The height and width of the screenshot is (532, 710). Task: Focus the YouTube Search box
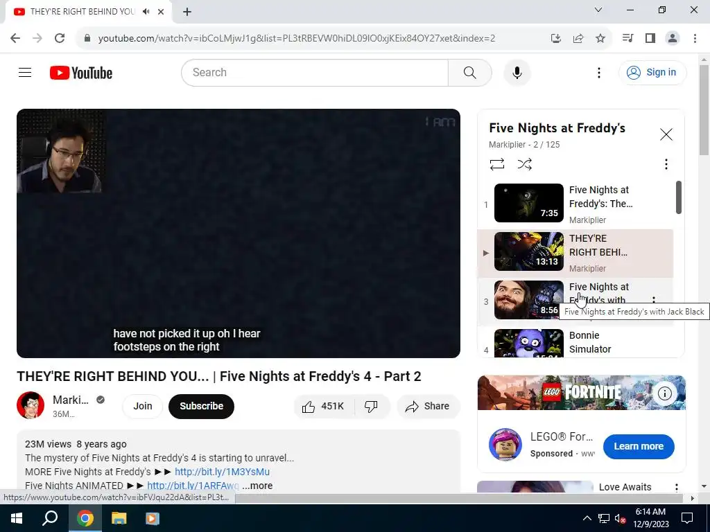point(315,72)
